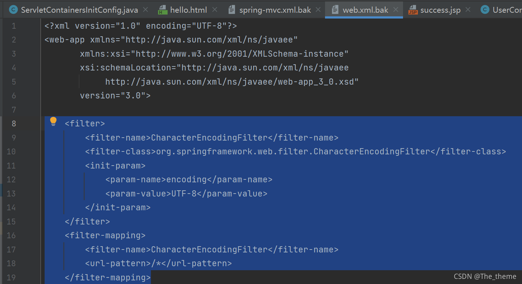Open the hello.html tab
The width and height of the screenshot is (522, 284).
[188, 10]
